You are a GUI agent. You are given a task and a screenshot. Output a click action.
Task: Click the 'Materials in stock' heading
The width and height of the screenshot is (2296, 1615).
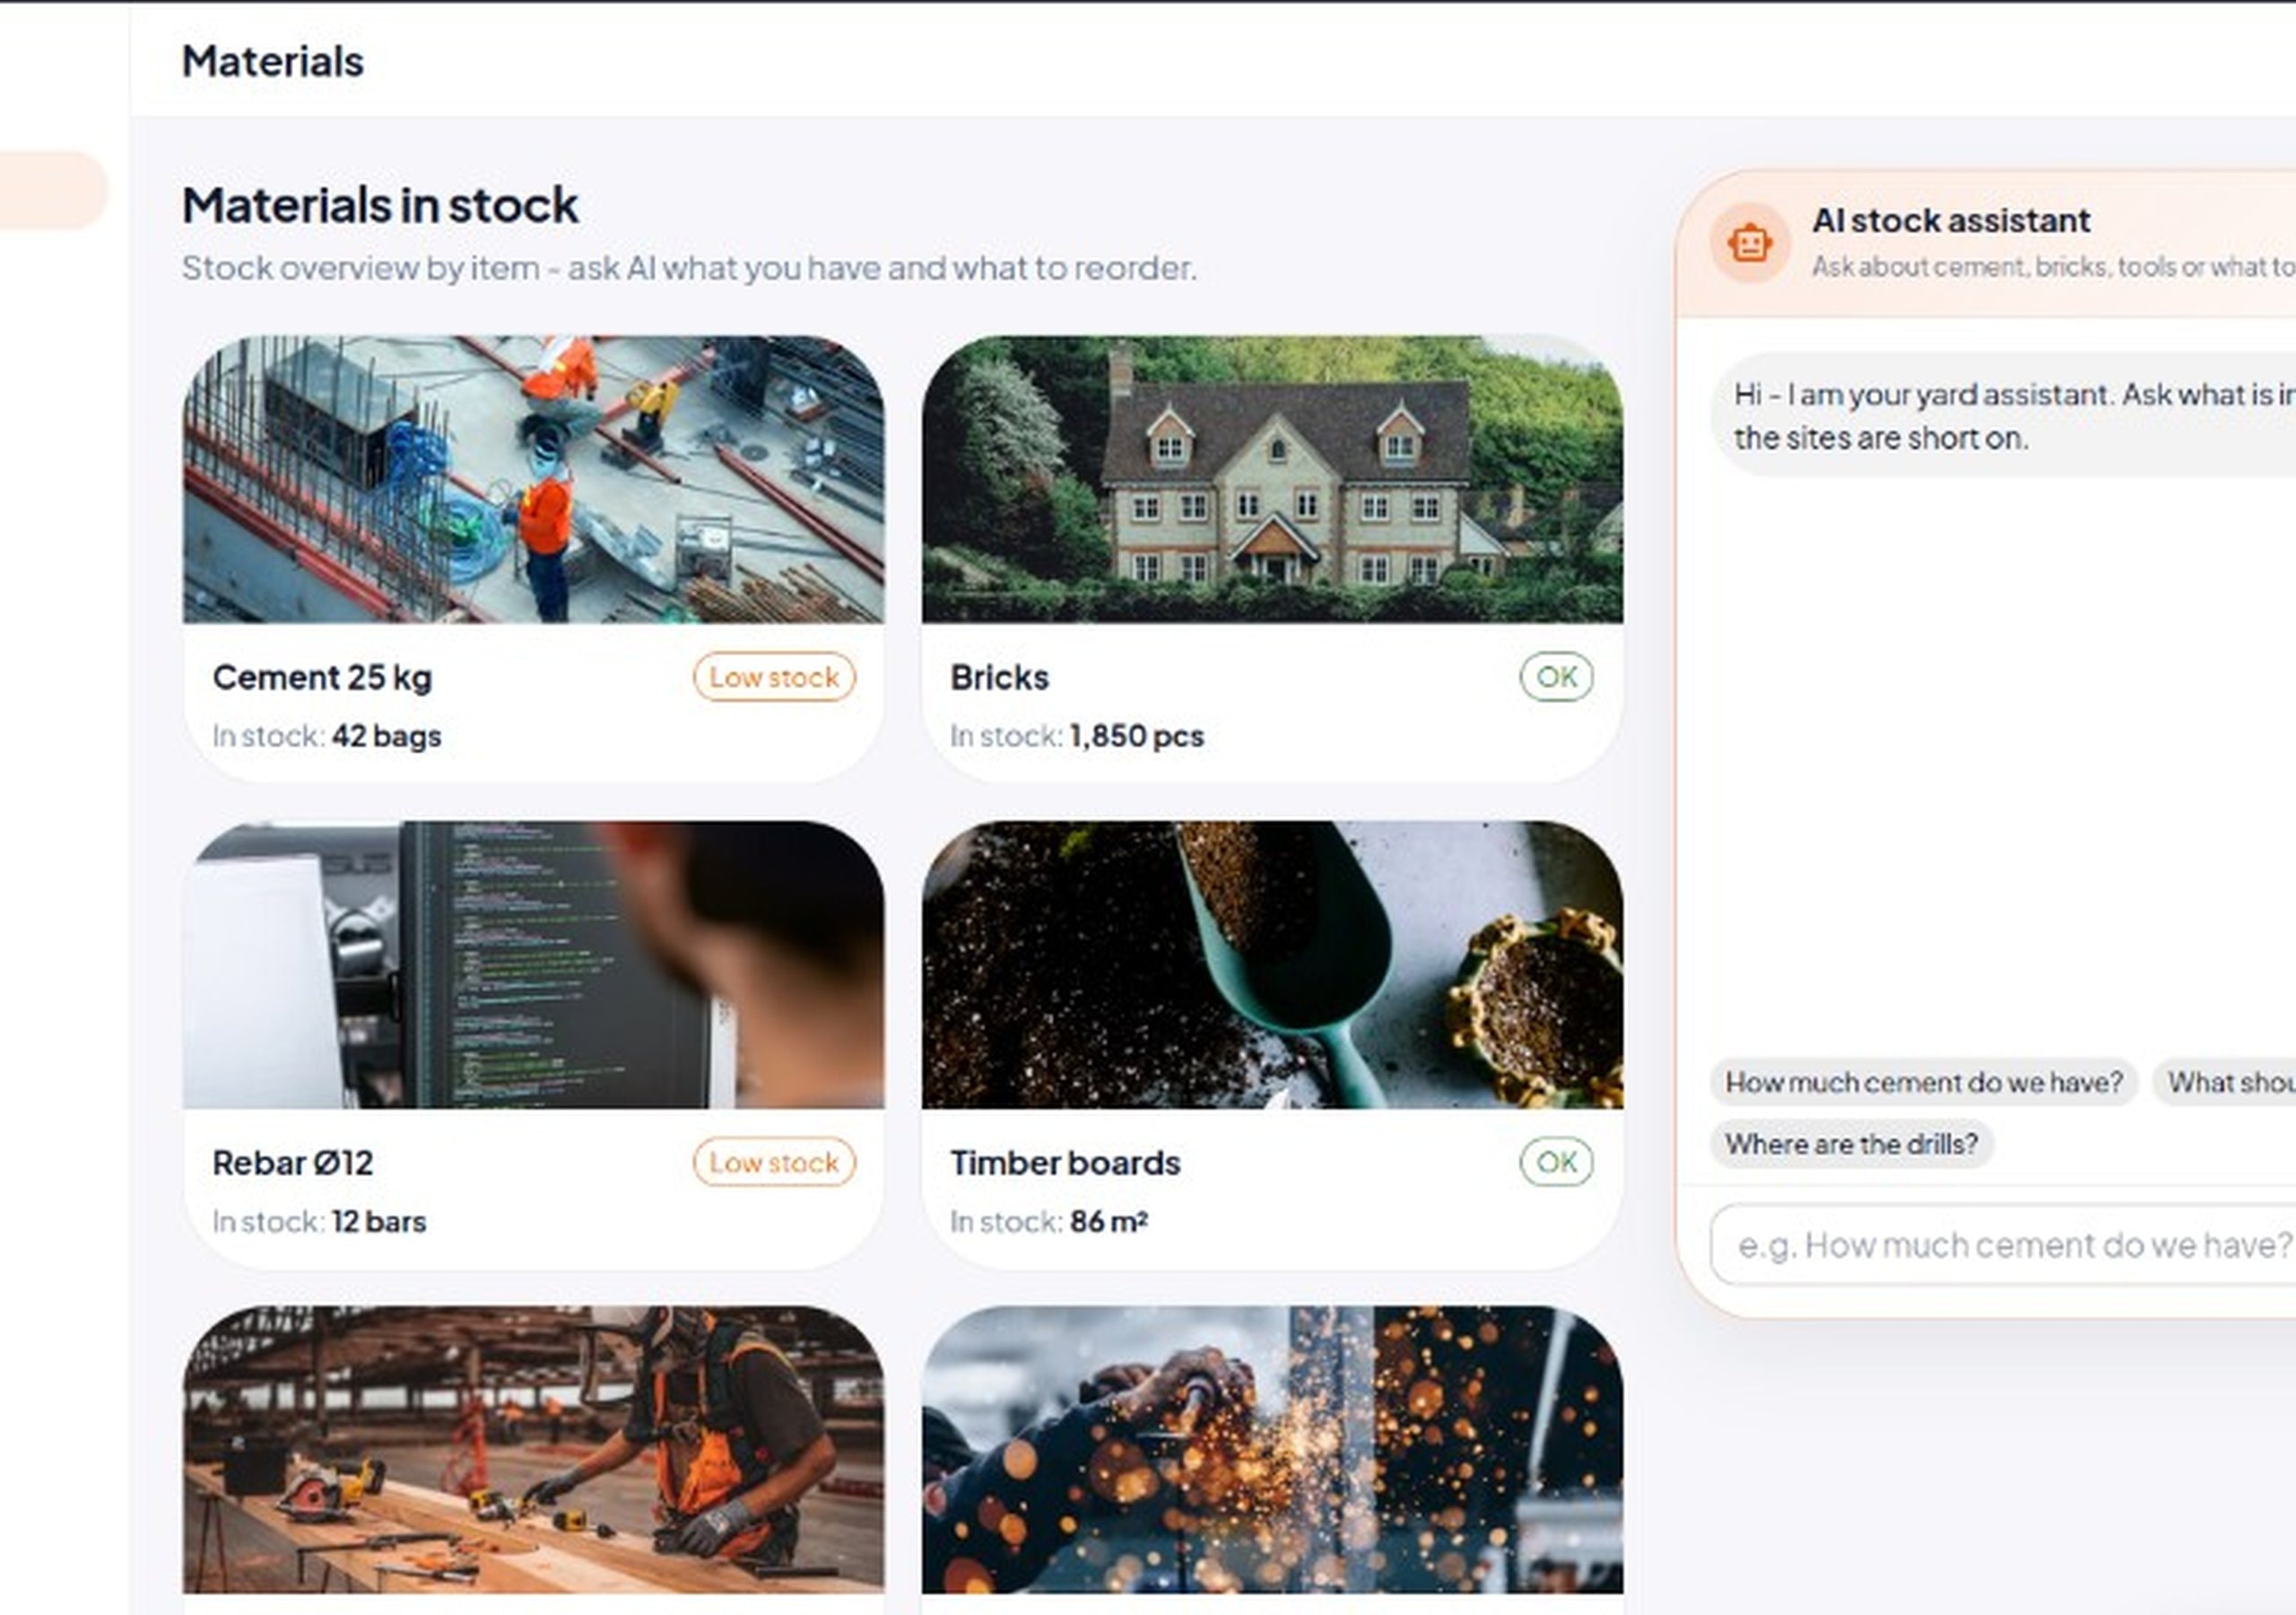380,205
